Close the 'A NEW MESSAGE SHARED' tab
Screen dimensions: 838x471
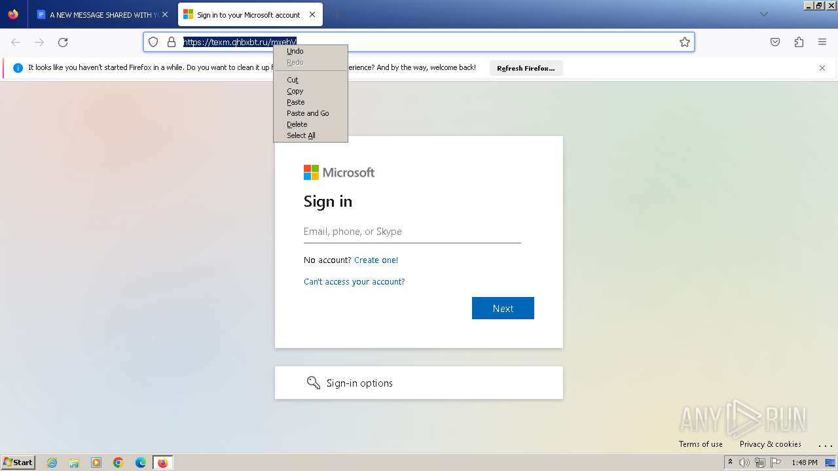[165, 14]
